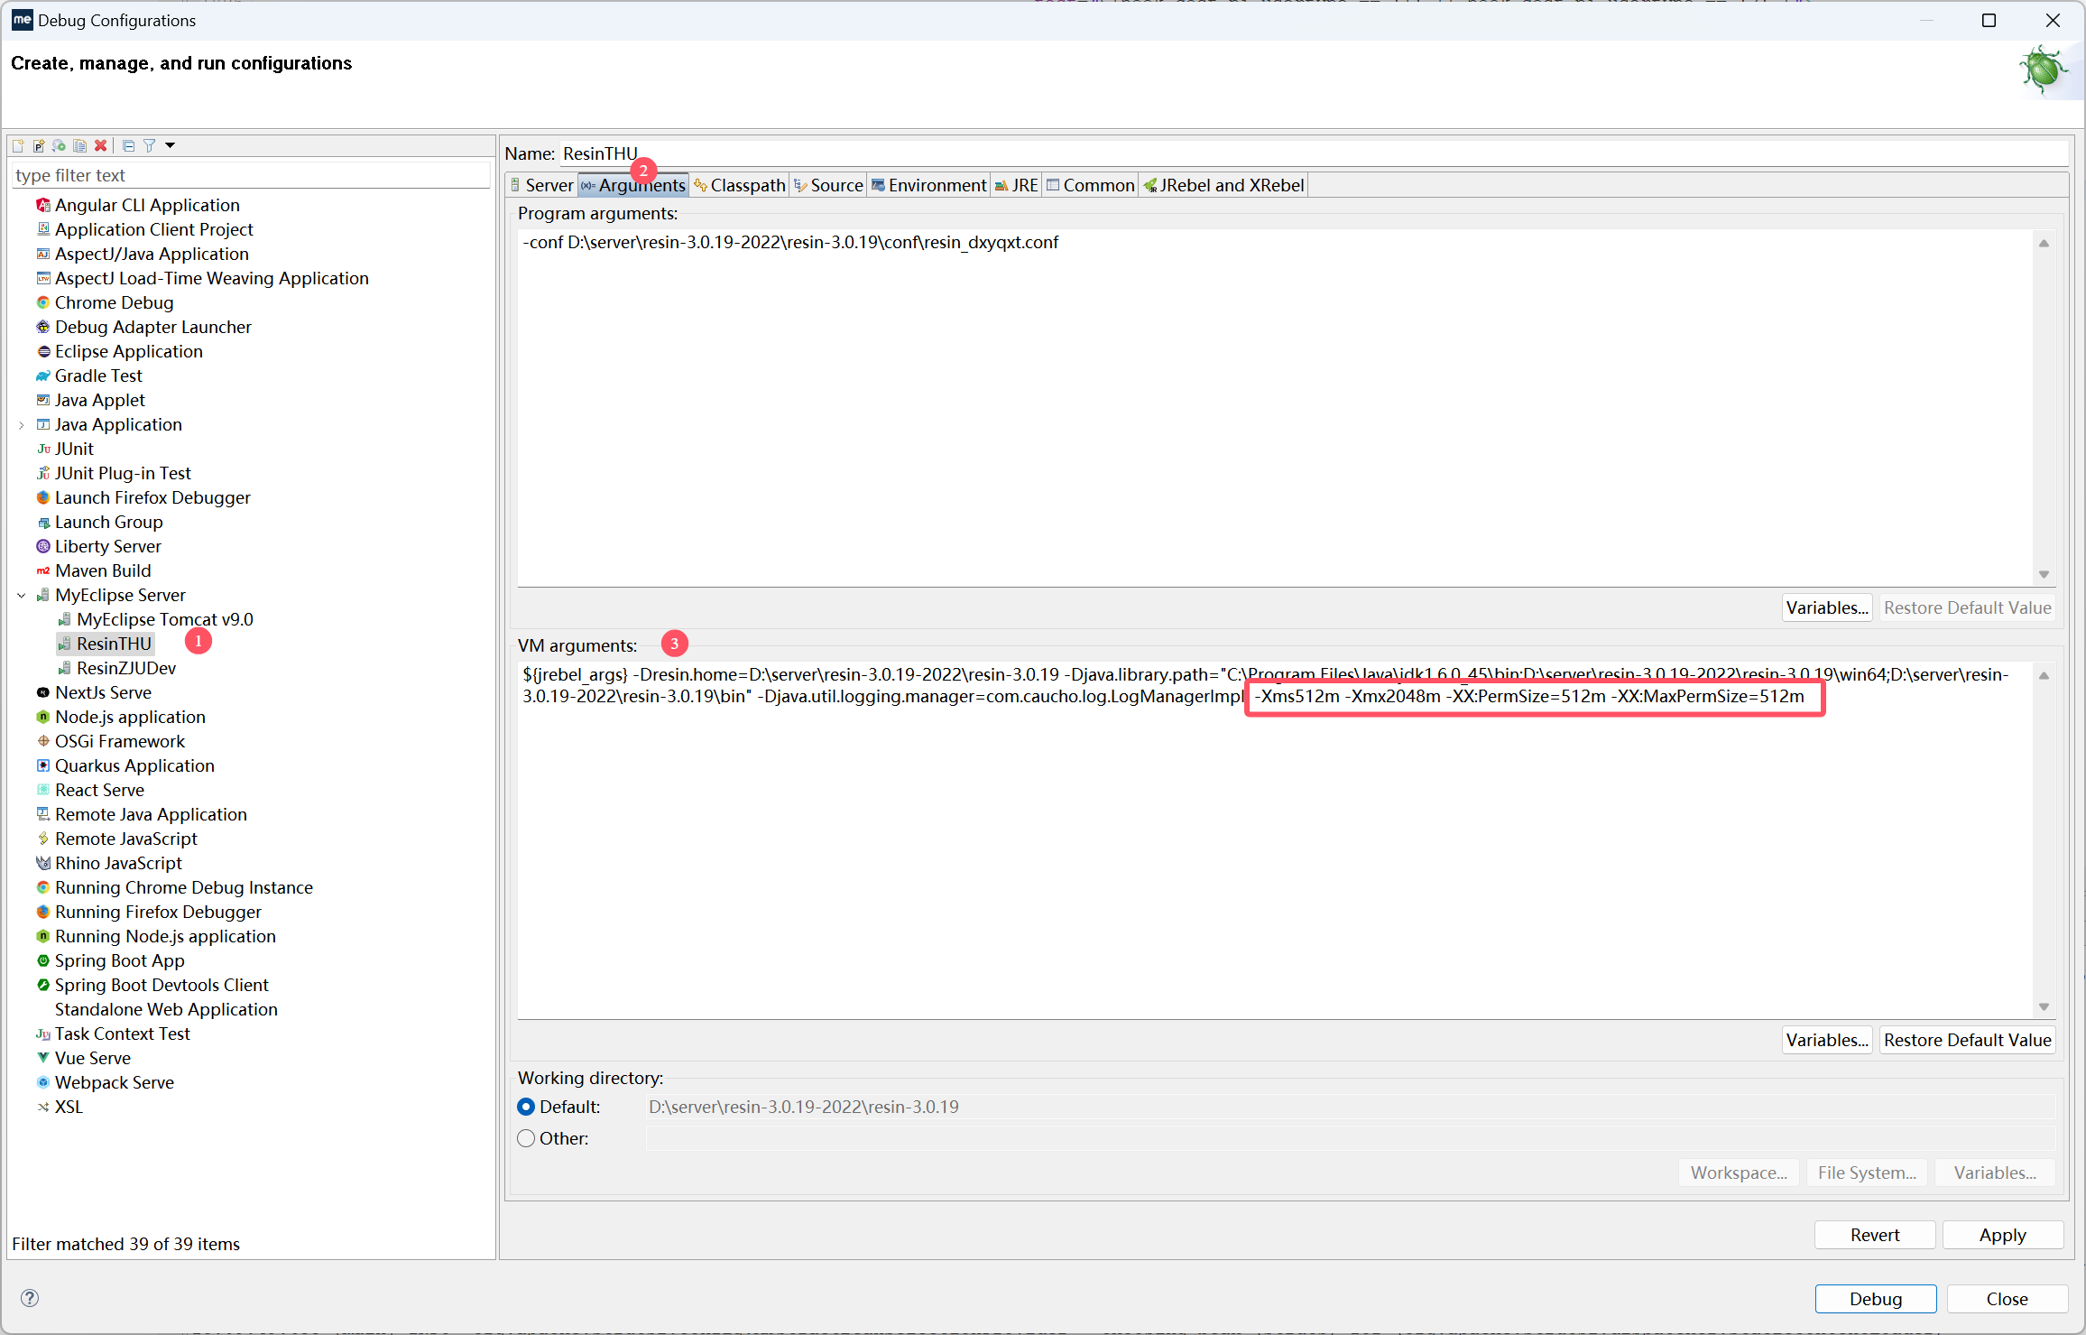The width and height of the screenshot is (2086, 1335).
Task: Click the help question mark icon
Action: (x=30, y=1298)
